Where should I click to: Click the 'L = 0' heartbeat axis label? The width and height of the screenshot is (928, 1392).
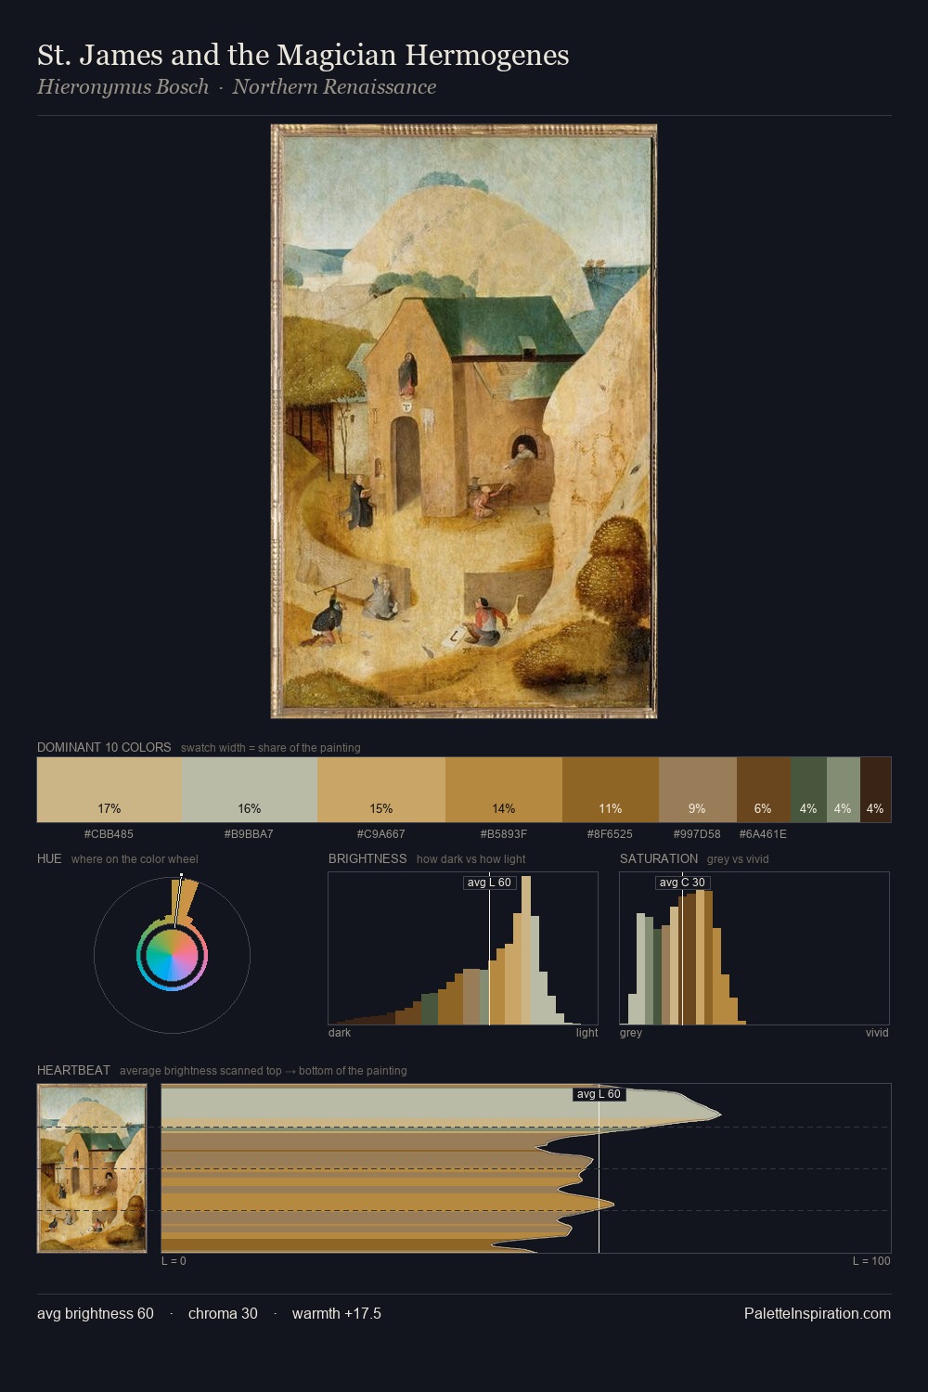pos(174,1260)
